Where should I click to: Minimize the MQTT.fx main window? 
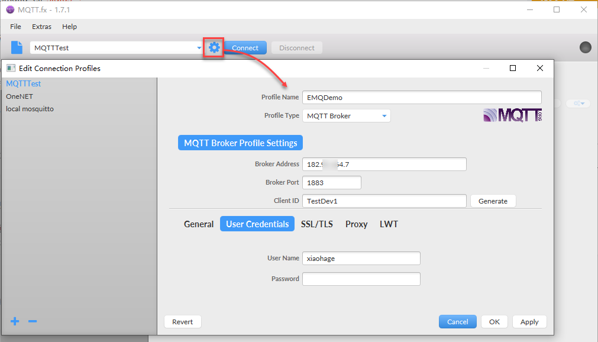coord(530,9)
